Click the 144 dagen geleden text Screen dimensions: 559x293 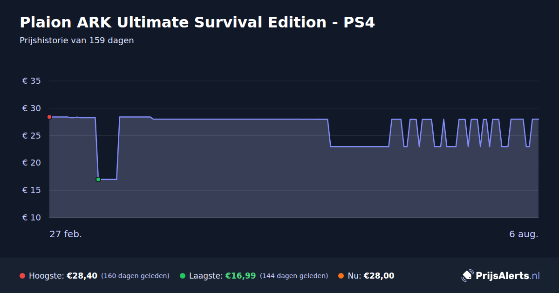(x=294, y=276)
